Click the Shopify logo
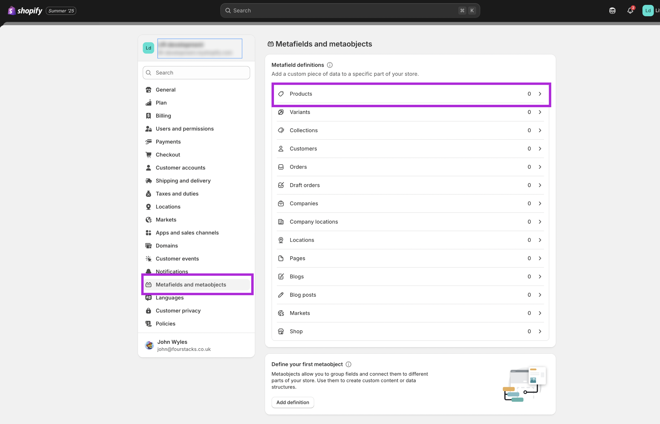 pyautogui.click(x=25, y=11)
